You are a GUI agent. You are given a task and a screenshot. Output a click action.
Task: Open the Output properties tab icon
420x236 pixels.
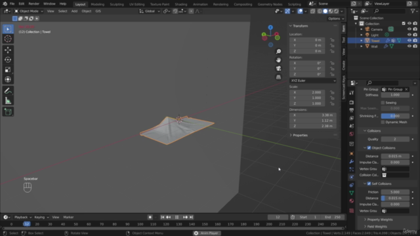pos(352,110)
